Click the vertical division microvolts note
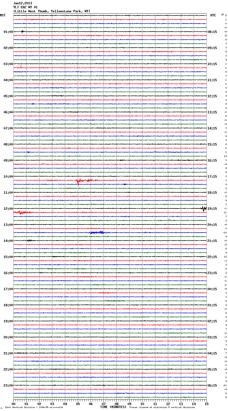Viewport: 228px width, 411px height. coord(34,407)
